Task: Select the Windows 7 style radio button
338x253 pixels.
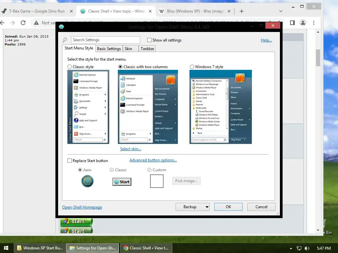Action: click(x=192, y=67)
